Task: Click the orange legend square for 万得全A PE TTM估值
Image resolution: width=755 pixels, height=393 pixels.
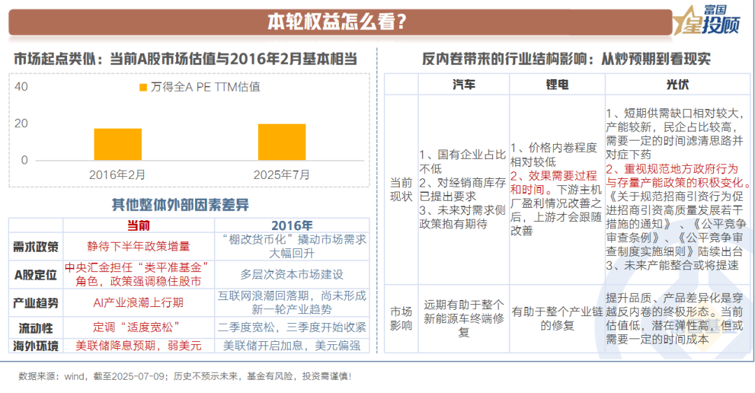Action: pos(143,87)
